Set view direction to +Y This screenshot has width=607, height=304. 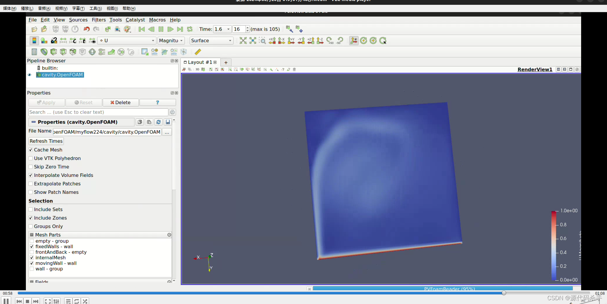(x=291, y=41)
